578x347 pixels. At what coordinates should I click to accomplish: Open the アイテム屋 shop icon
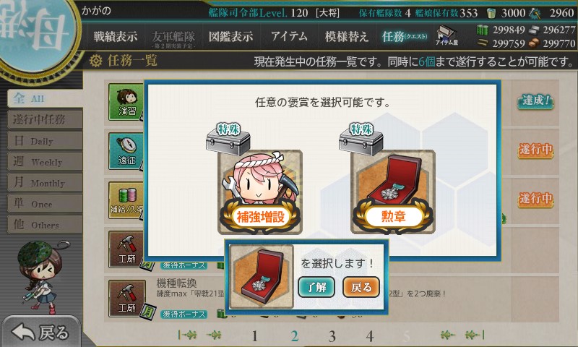[x=447, y=36]
